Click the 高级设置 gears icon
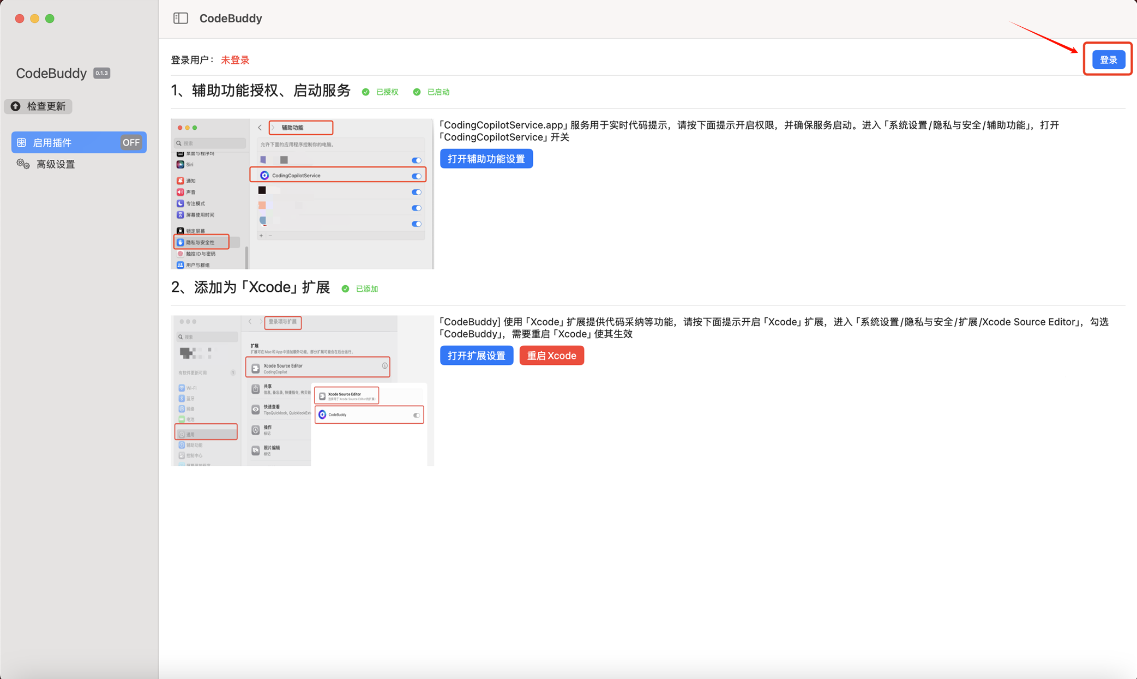The height and width of the screenshot is (679, 1137). [23, 164]
